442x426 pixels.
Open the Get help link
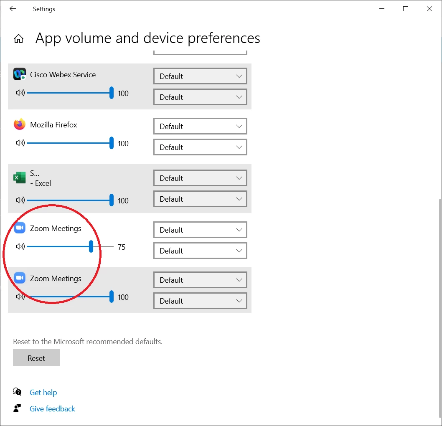point(43,392)
